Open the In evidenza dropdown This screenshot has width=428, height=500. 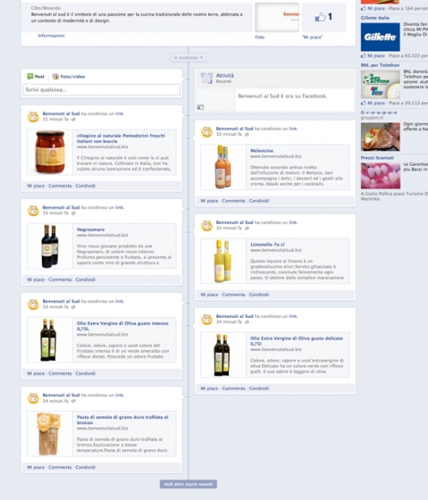click(x=189, y=58)
